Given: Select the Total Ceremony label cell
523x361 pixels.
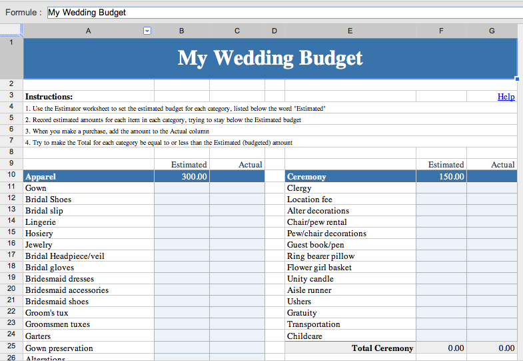Looking at the screenshot, I should [350, 348].
